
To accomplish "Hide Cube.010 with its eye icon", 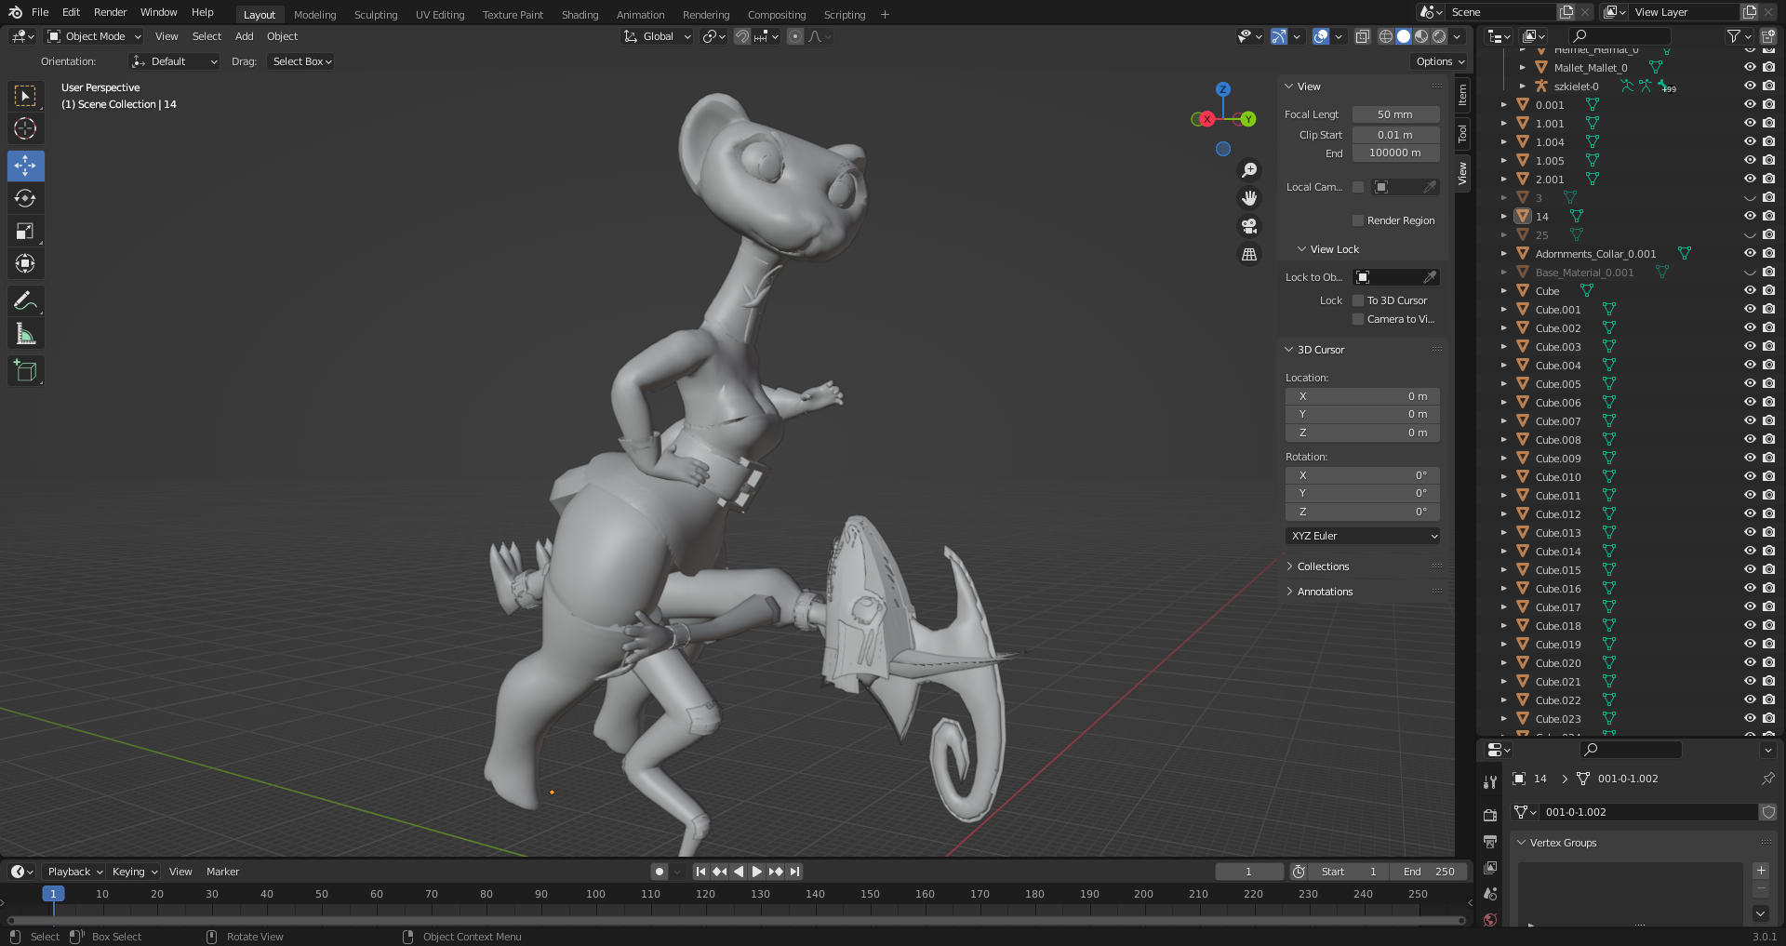I will point(1750,477).
